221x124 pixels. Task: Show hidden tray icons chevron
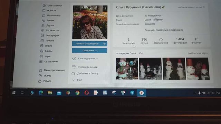pyautogui.click(x=195, y=93)
